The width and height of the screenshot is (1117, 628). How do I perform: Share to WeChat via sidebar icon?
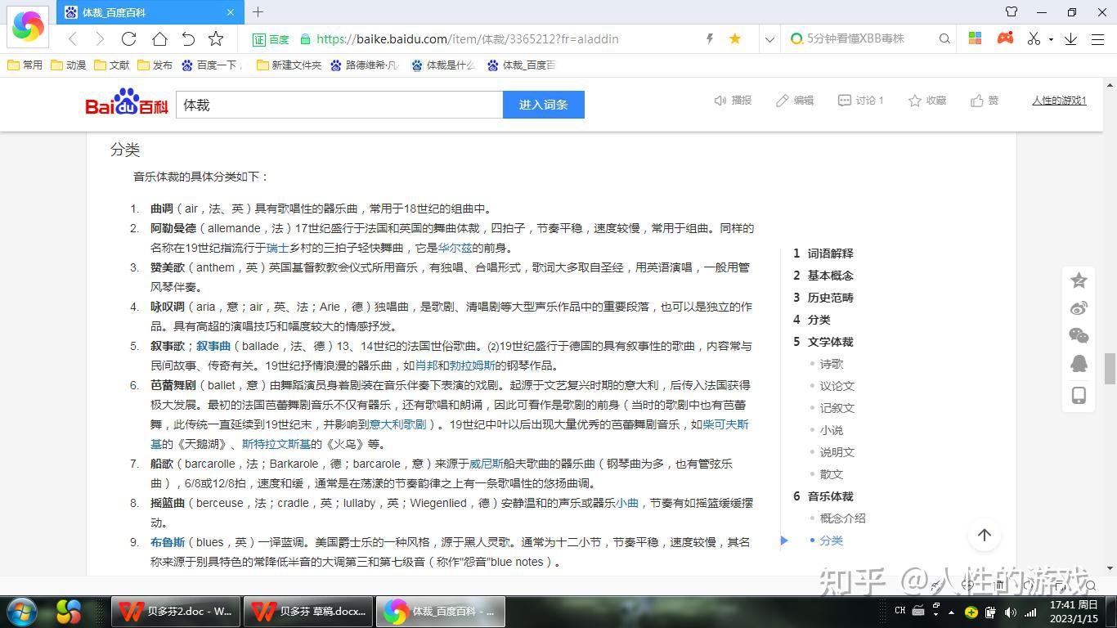tap(1079, 336)
